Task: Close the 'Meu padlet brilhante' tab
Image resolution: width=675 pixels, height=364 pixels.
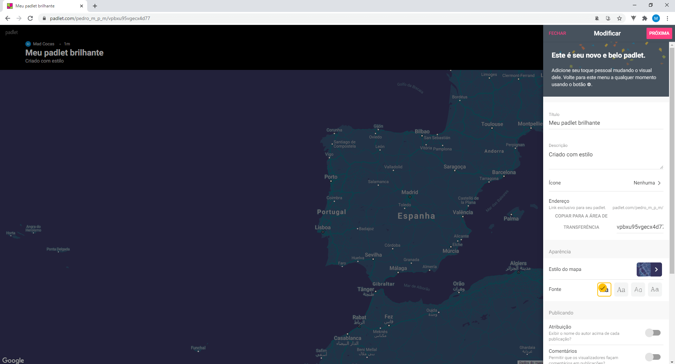Action: point(82,6)
